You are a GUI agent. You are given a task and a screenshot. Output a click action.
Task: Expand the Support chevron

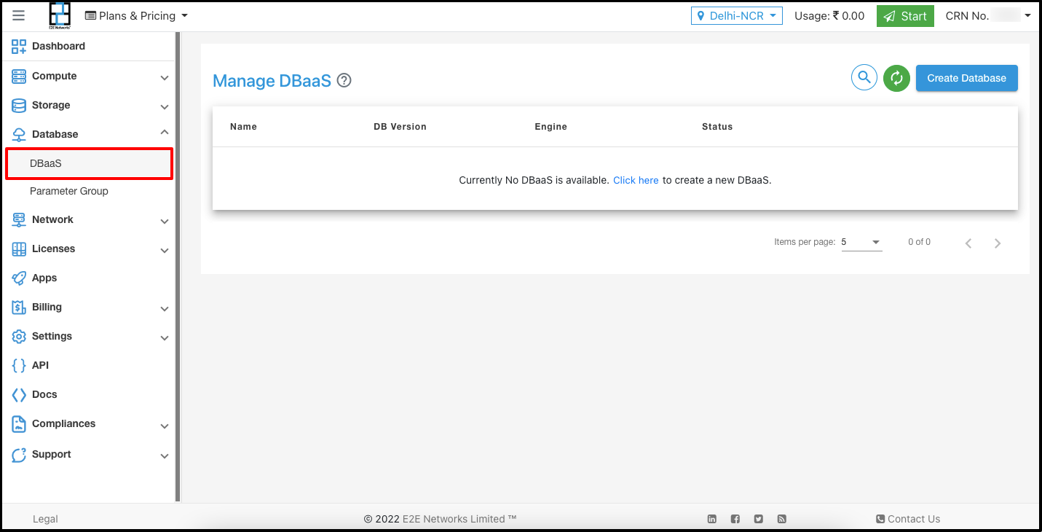click(165, 456)
